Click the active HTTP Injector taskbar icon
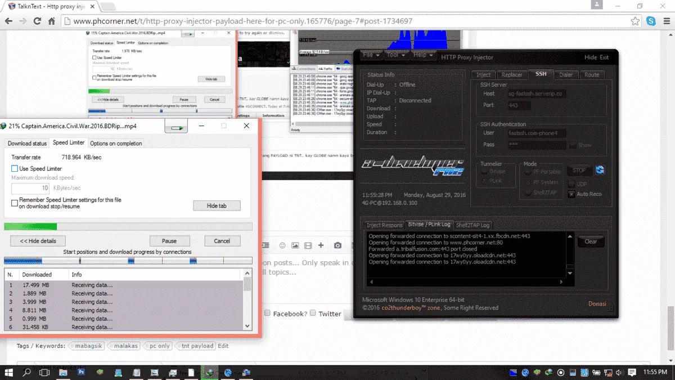675x380 pixels. [x=210, y=372]
